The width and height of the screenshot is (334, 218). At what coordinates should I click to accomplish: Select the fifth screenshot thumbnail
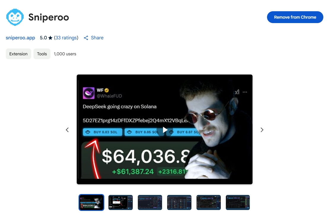[x=209, y=202]
